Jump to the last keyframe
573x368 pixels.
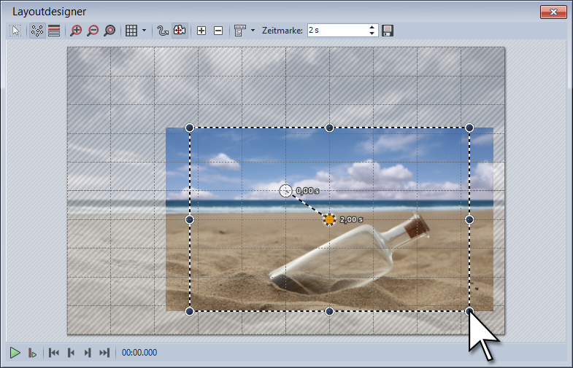coord(104,353)
